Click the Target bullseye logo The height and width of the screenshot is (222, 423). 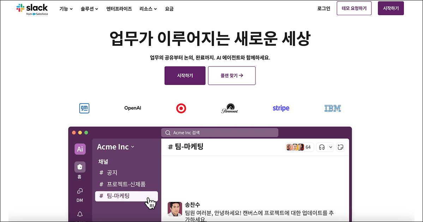181,109
